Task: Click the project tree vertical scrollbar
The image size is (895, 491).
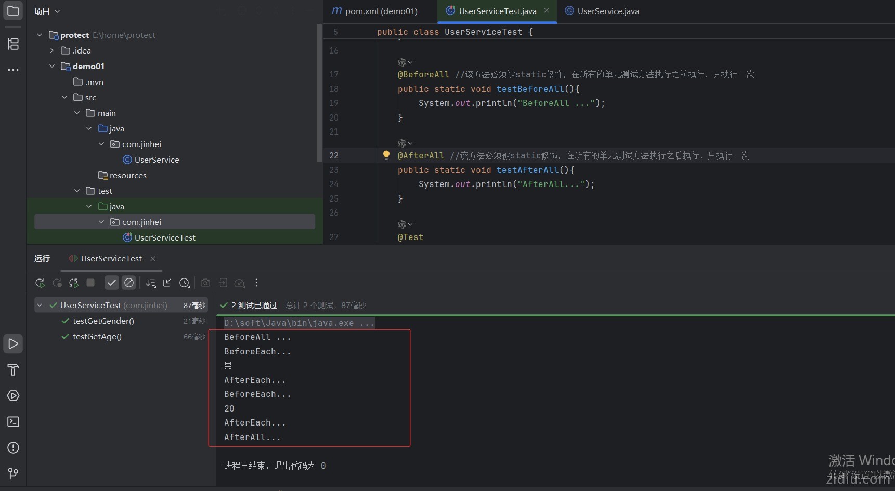Action: point(319,94)
